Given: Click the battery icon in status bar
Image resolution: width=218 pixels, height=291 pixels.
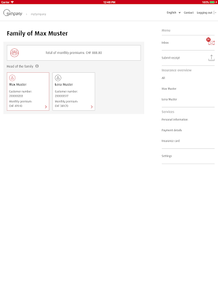Looking at the screenshot, I should 212,2.
